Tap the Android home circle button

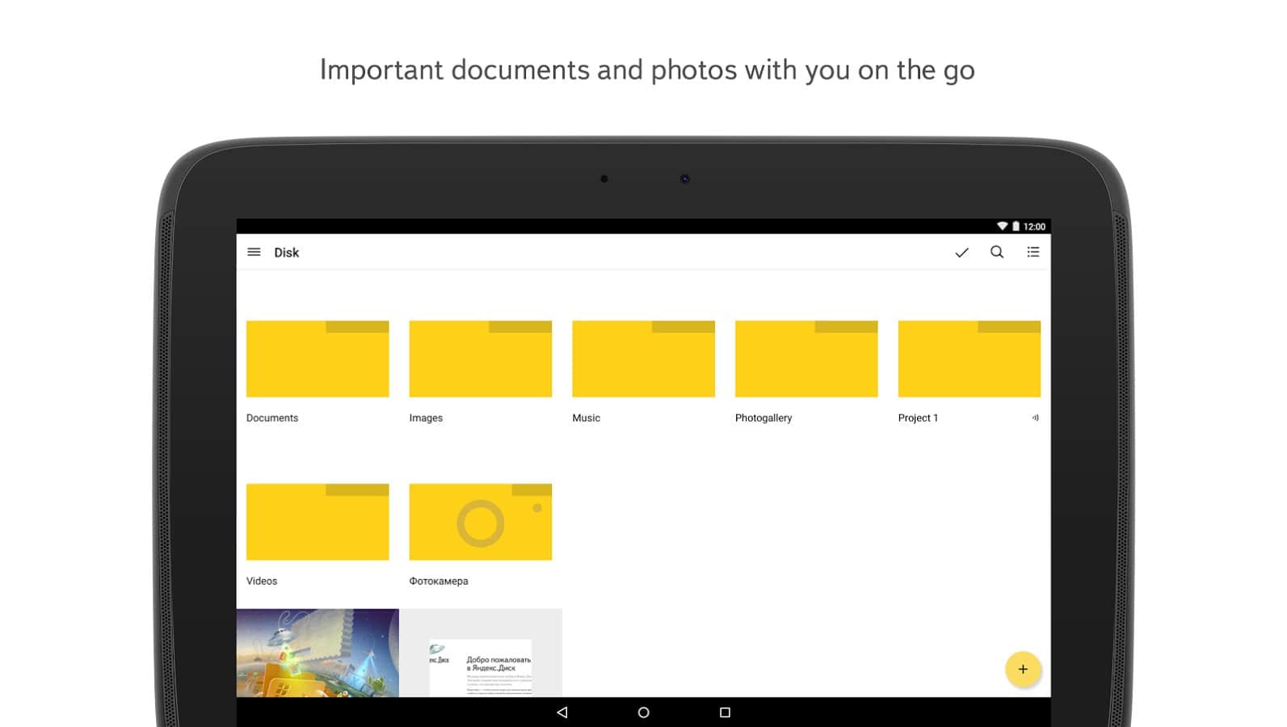[x=643, y=712]
